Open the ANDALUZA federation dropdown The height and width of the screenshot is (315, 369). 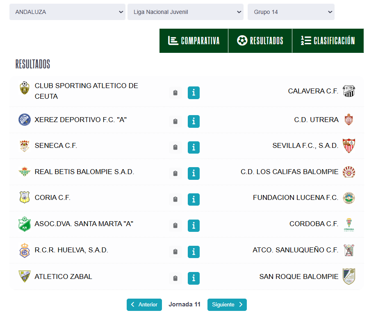(67, 12)
